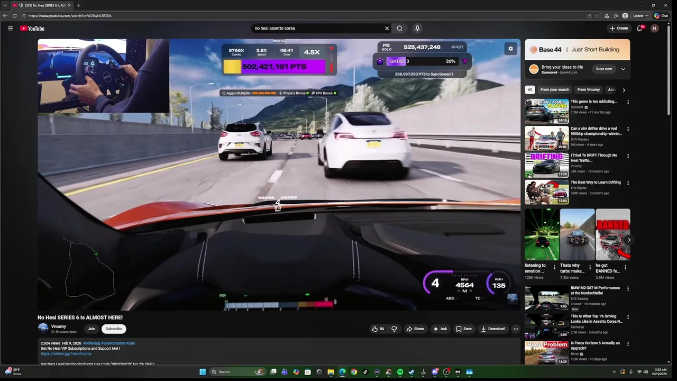
Task: Open the Base 44 ad banner
Action: (577, 50)
